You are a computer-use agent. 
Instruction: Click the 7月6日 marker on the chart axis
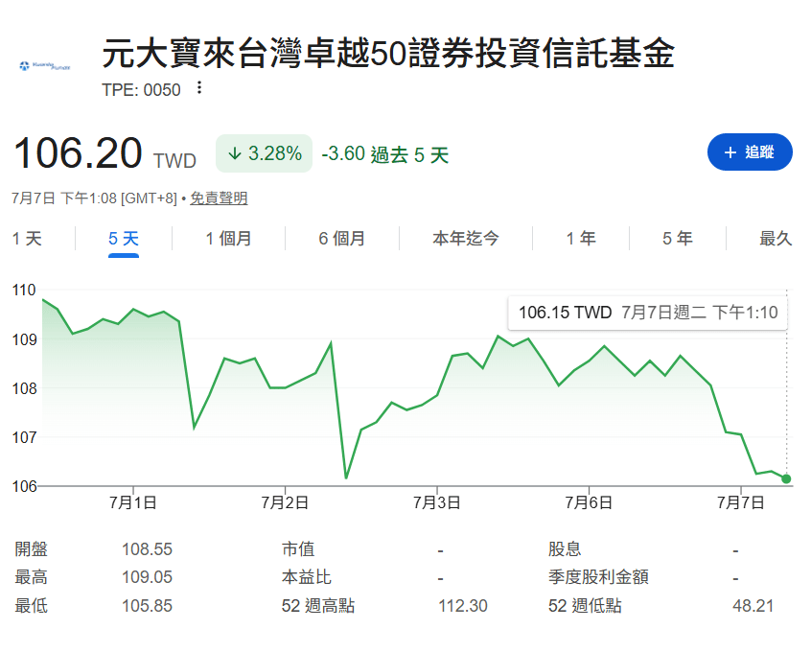click(589, 502)
